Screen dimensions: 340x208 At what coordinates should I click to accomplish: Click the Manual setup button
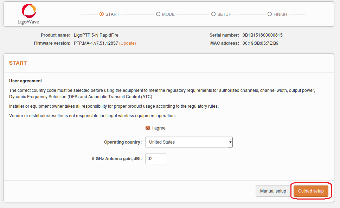273,191
